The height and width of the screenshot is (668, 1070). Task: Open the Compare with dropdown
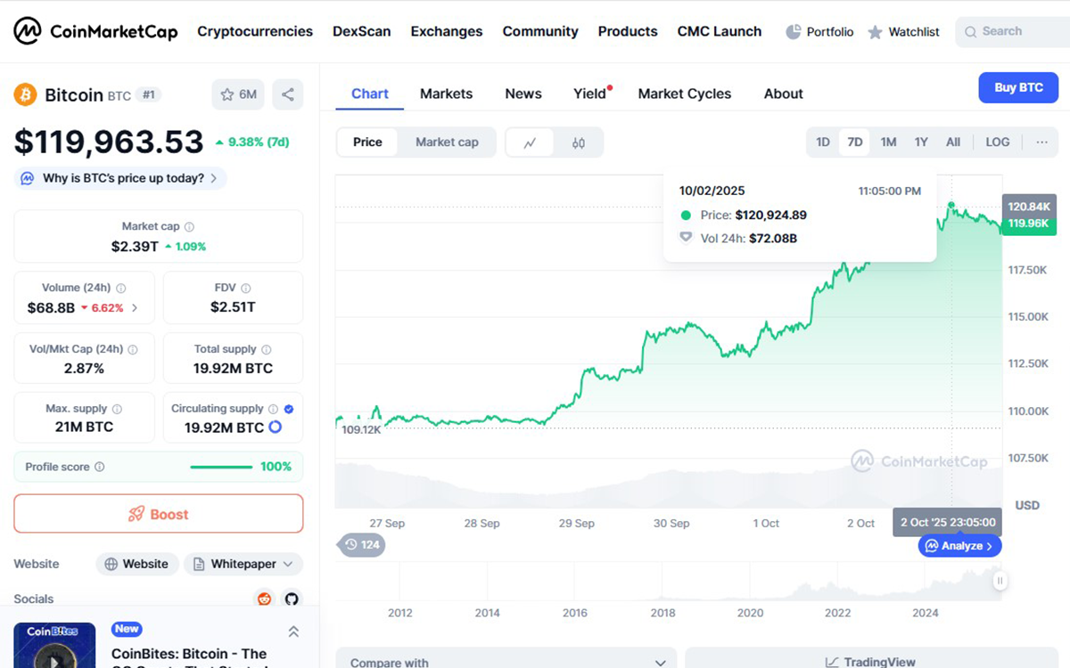[506, 662]
